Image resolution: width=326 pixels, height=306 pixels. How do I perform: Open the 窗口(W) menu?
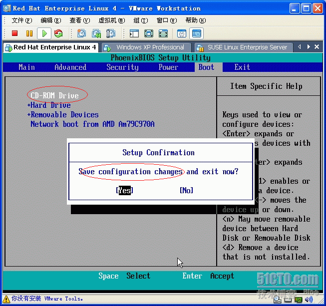point(167,20)
